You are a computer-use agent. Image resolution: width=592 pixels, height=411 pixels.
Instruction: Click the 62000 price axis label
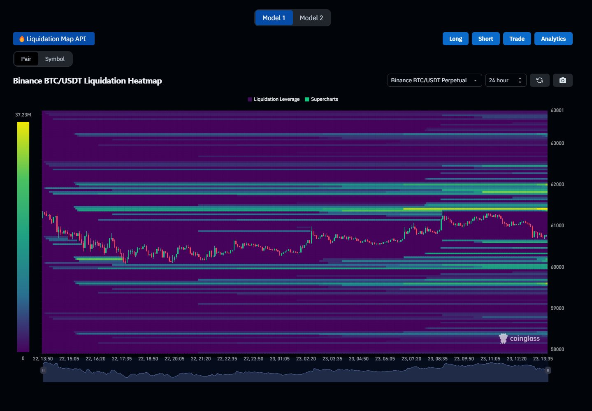557,184
